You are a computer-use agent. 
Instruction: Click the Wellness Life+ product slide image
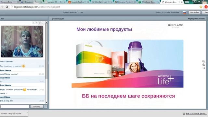click(127, 64)
